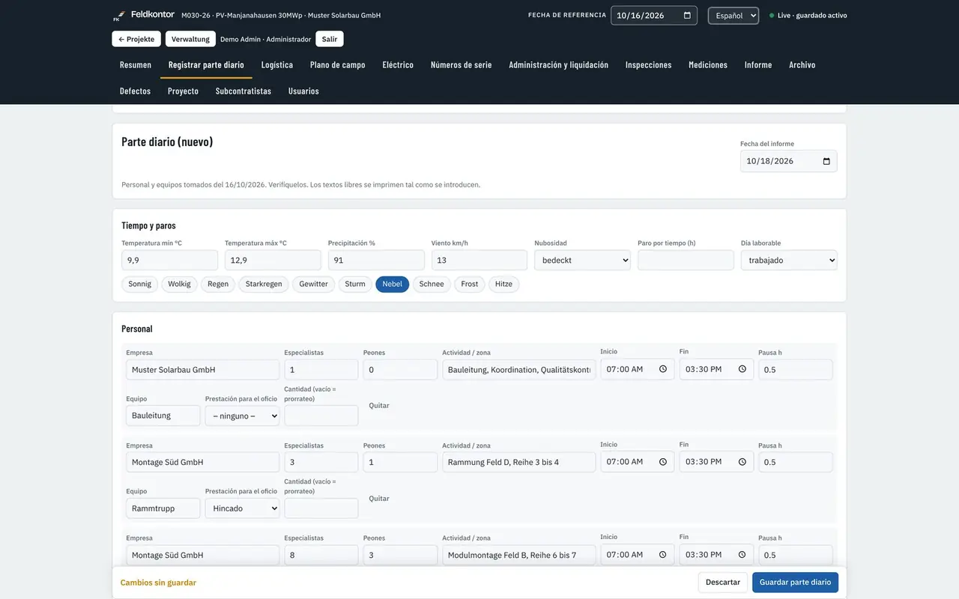Image resolution: width=959 pixels, height=599 pixels.
Task: Toggle the Sturm weather chip
Action: [x=355, y=285]
